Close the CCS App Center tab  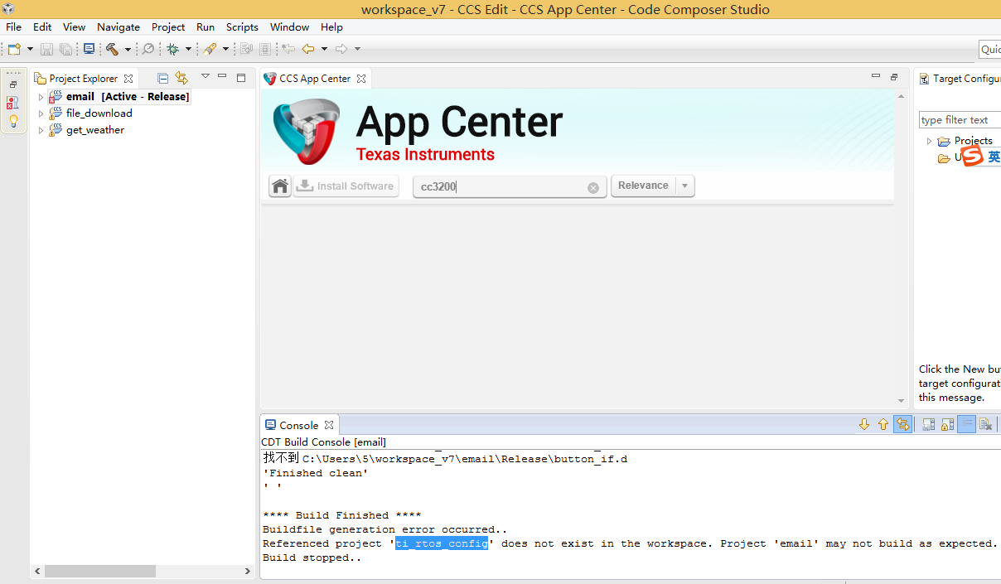click(361, 79)
